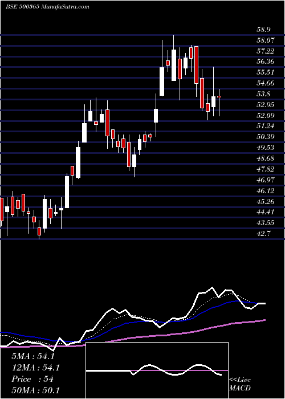Image resolution: width=285 pixels, height=399 pixels.
Task: Click the 48.68 price axis label
Action: [265, 158]
